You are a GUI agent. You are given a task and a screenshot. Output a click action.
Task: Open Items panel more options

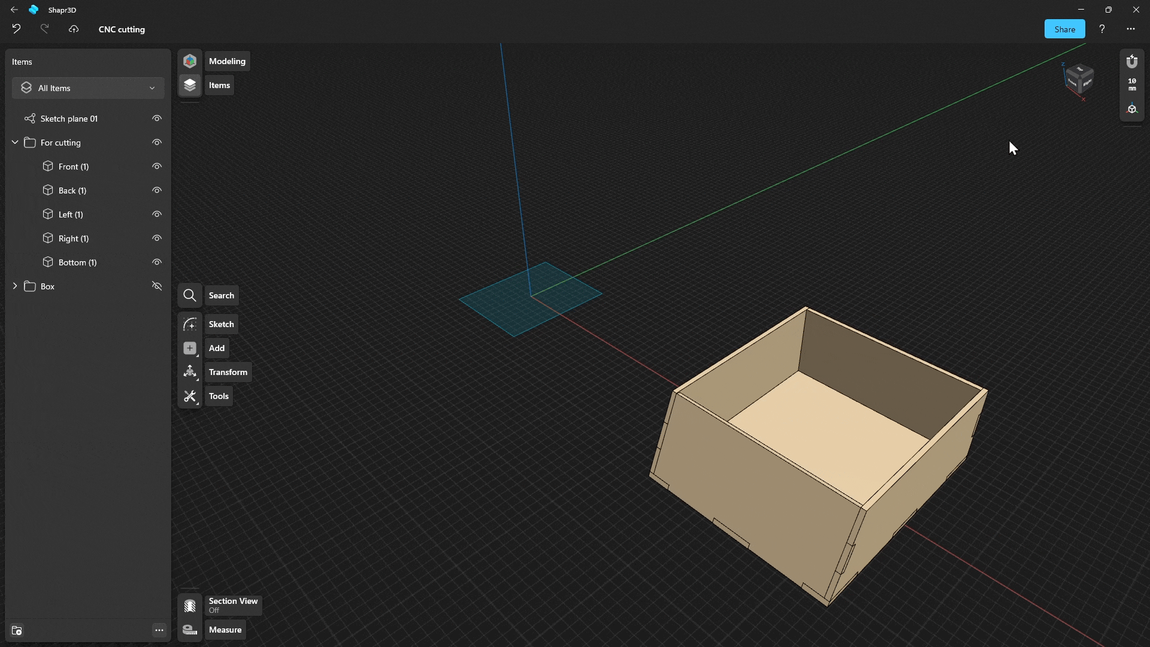(x=159, y=630)
